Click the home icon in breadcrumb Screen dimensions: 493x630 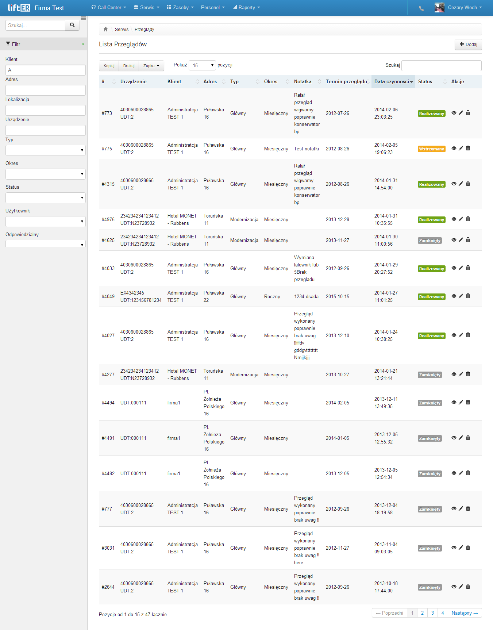pyautogui.click(x=105, y=29)
